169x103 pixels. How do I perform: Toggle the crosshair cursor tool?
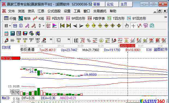pos(133,26)
